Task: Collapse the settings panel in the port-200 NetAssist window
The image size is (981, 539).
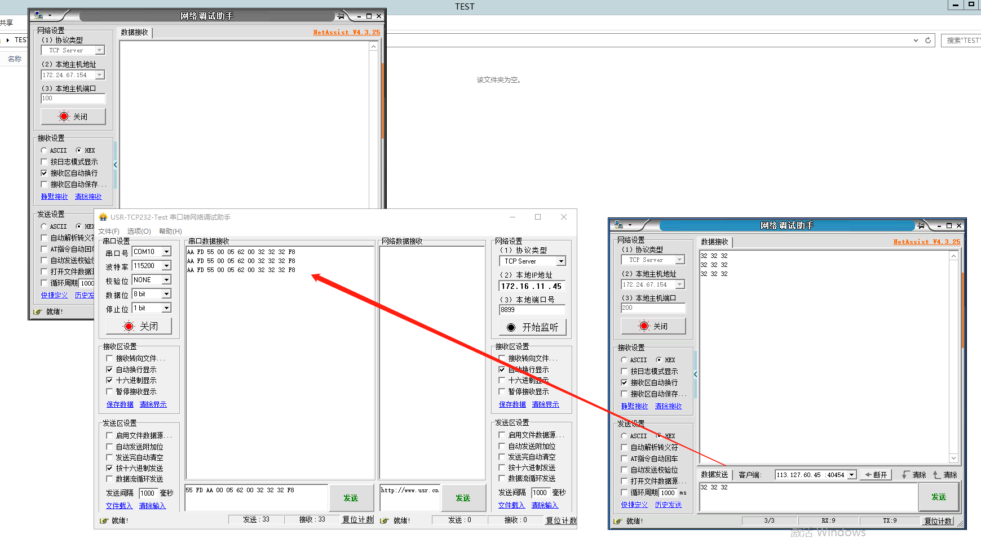Action: click(x=695, y=374)
